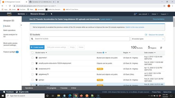The height and width of the screenshot is (98, 175).
Task: Open the pin shortcuts icon in AWS navbar
Action: pyautogui.click(x=51, y=14)
